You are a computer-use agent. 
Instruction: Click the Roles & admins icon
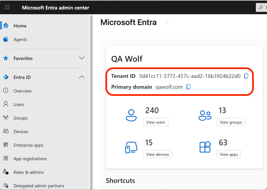6,172
